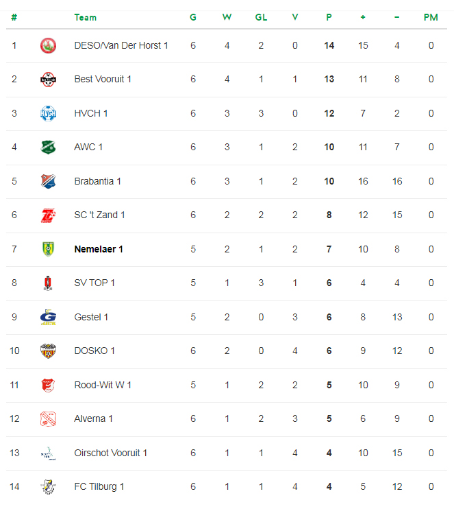Open the Nemelaer 1 team page
This screenshot has height=509, width=454.
[x=99, y=250]
